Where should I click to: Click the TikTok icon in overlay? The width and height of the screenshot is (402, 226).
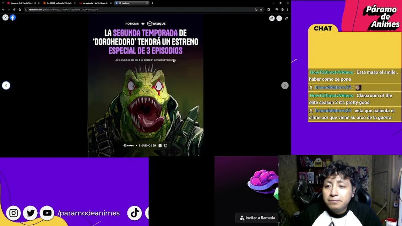135,213
